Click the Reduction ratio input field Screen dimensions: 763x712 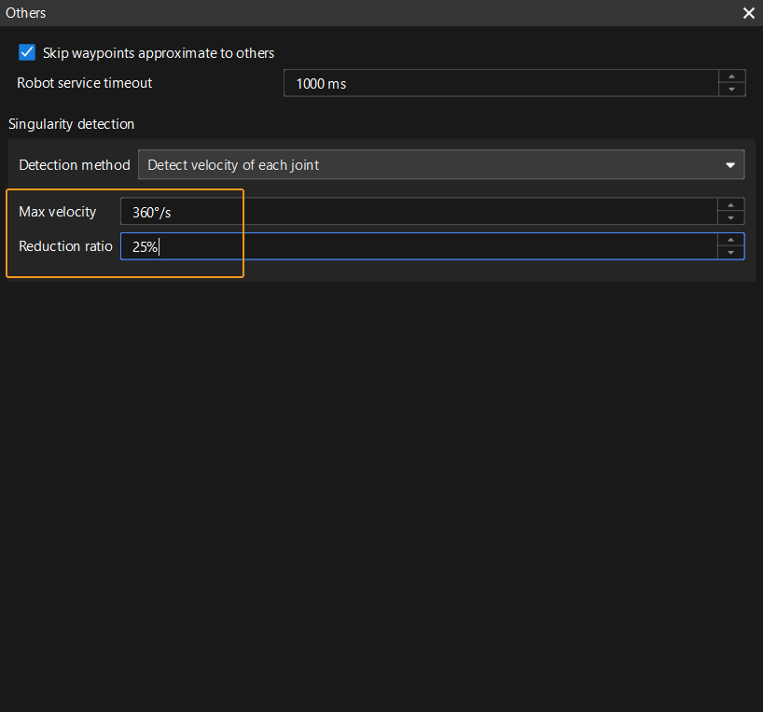coord(418,246)
